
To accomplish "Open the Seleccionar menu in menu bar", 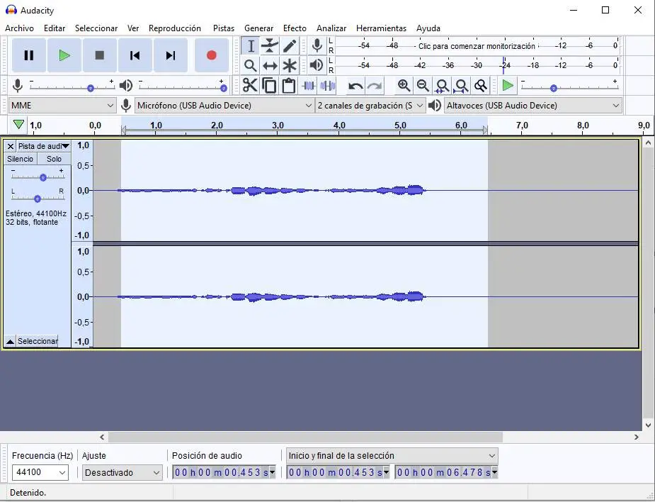I will click(x=96, y=28).
